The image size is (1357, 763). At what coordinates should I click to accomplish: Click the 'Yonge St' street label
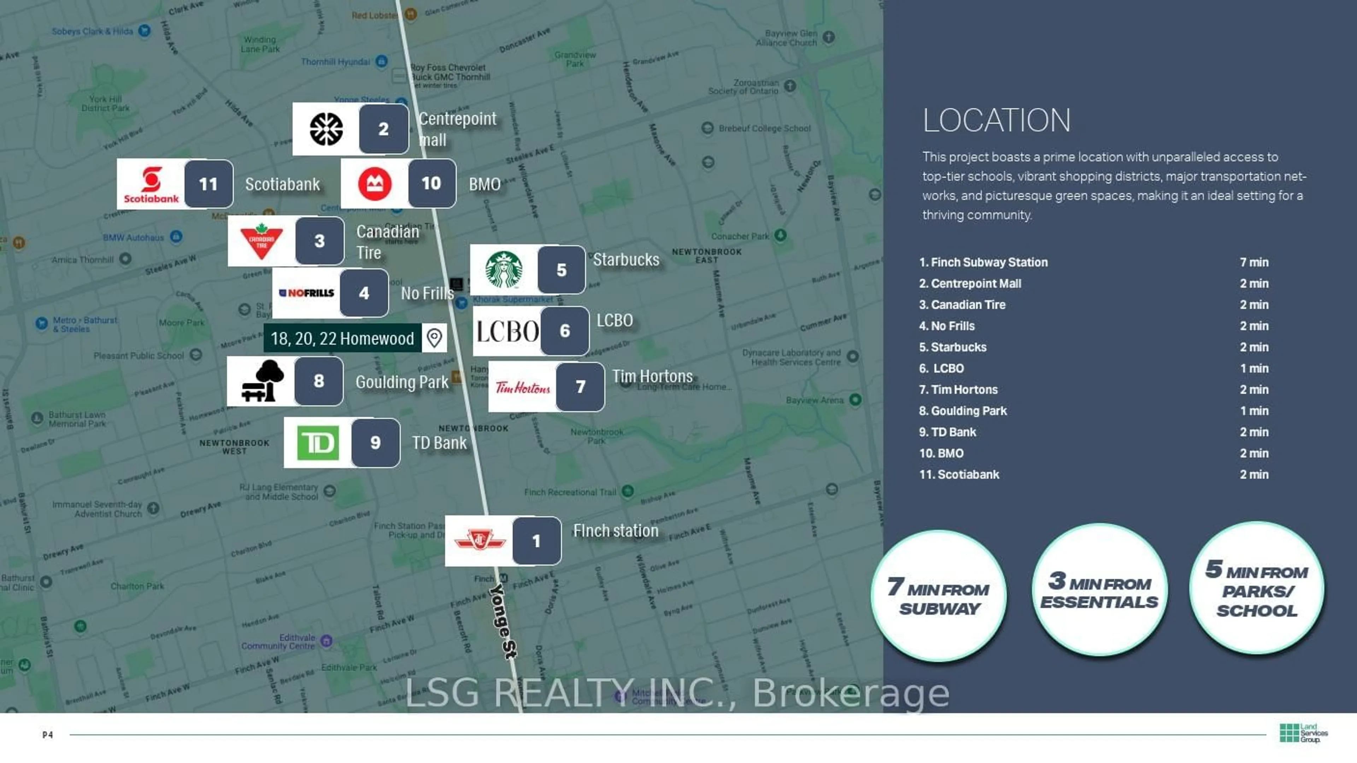tap(503, 621)
